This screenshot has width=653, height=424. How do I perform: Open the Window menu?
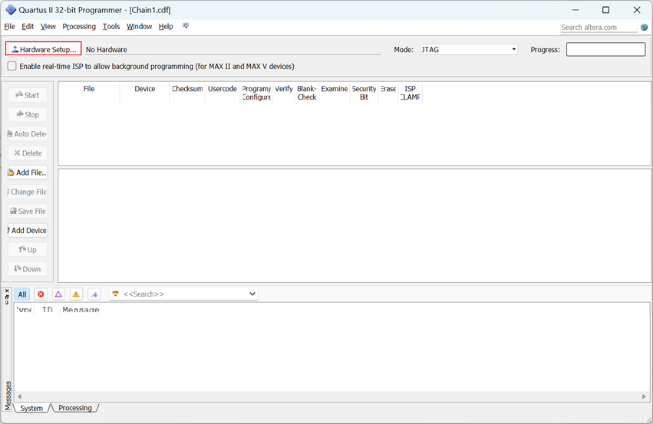pos(139,27)
